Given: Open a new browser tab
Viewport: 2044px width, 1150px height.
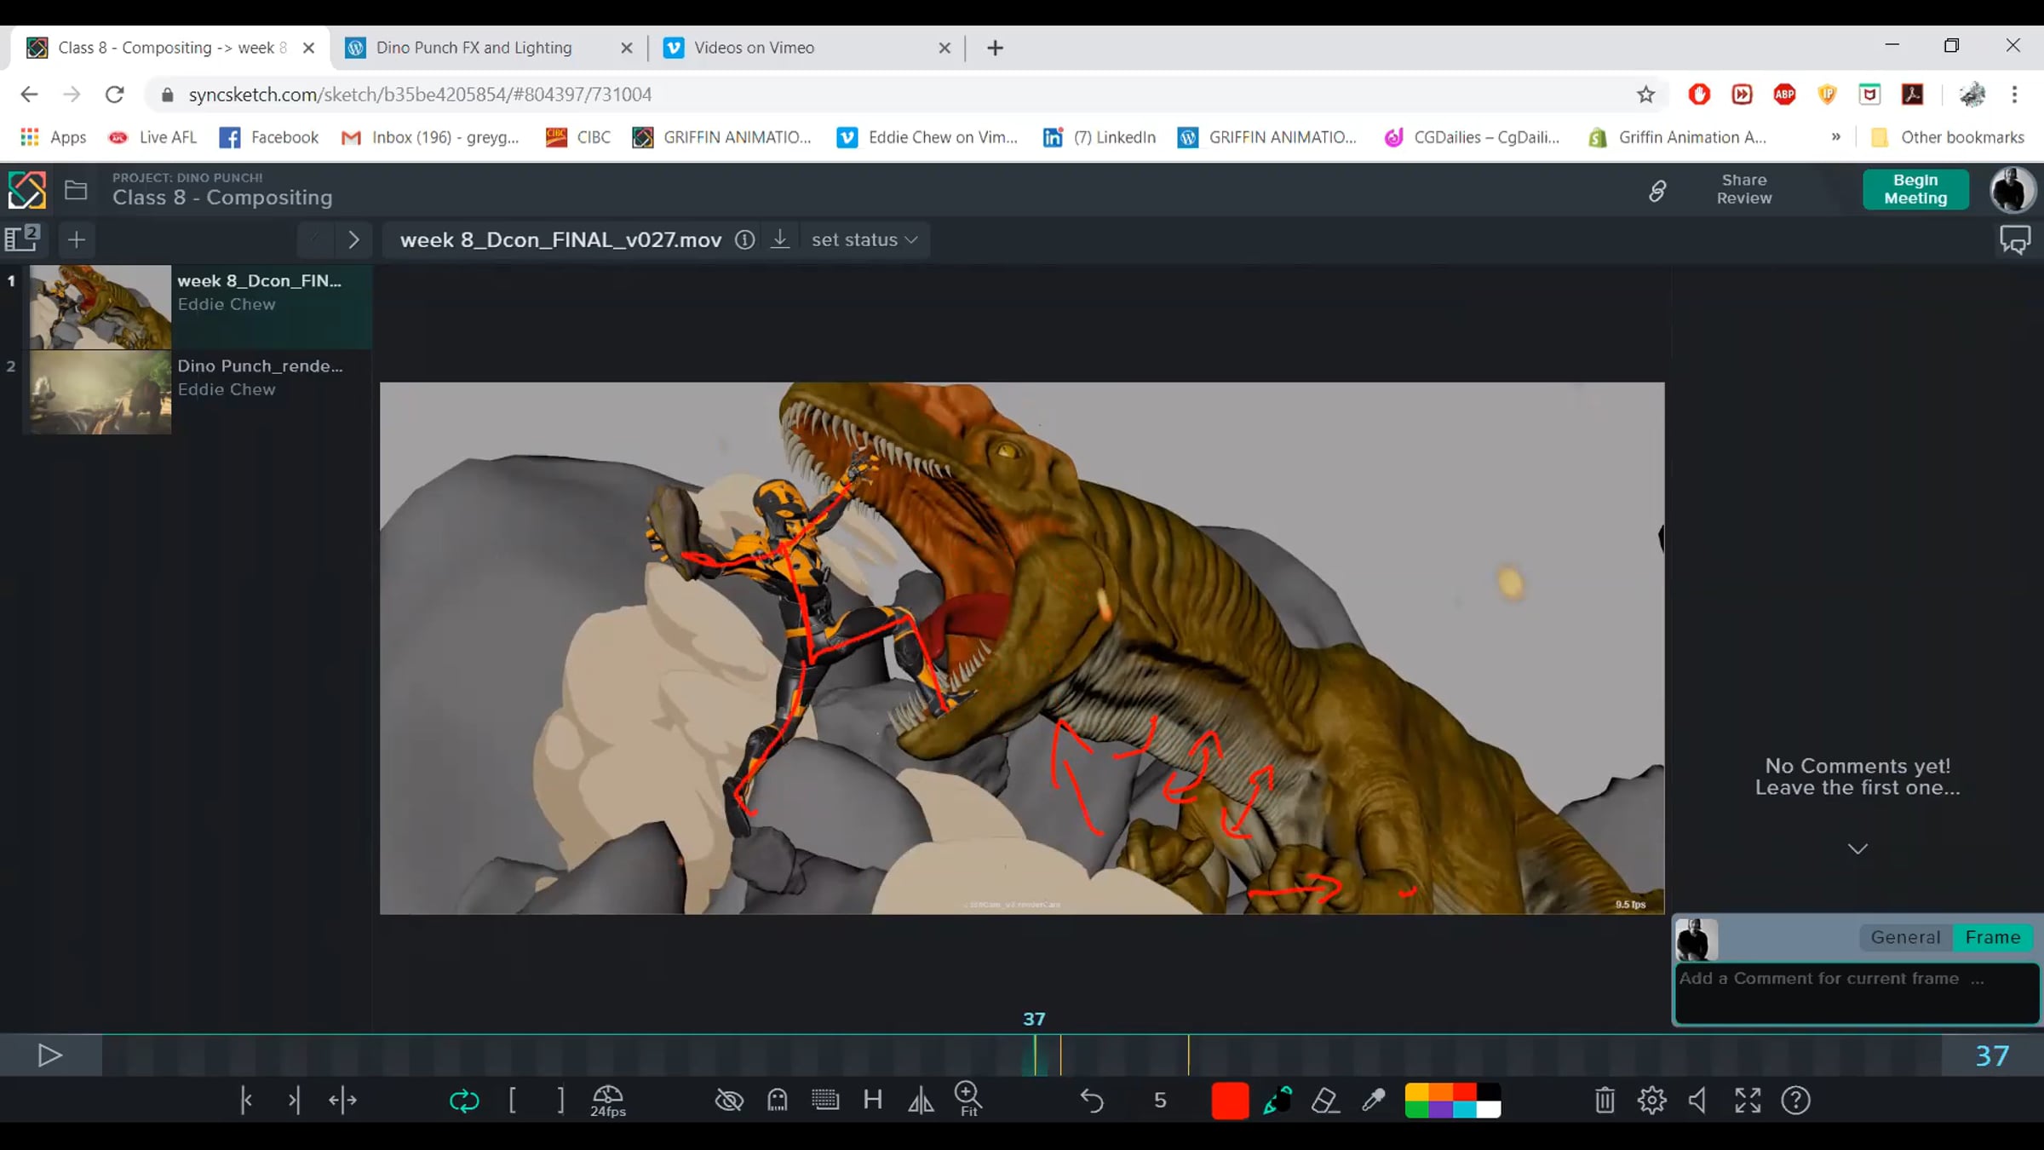Looking at the screenshot, I should [995, 48].
